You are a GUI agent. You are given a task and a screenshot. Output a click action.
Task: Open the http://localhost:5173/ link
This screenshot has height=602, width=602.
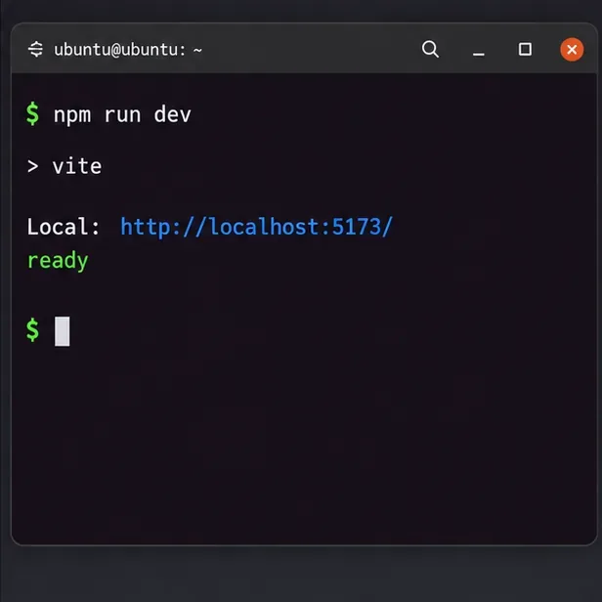(256, 227)
